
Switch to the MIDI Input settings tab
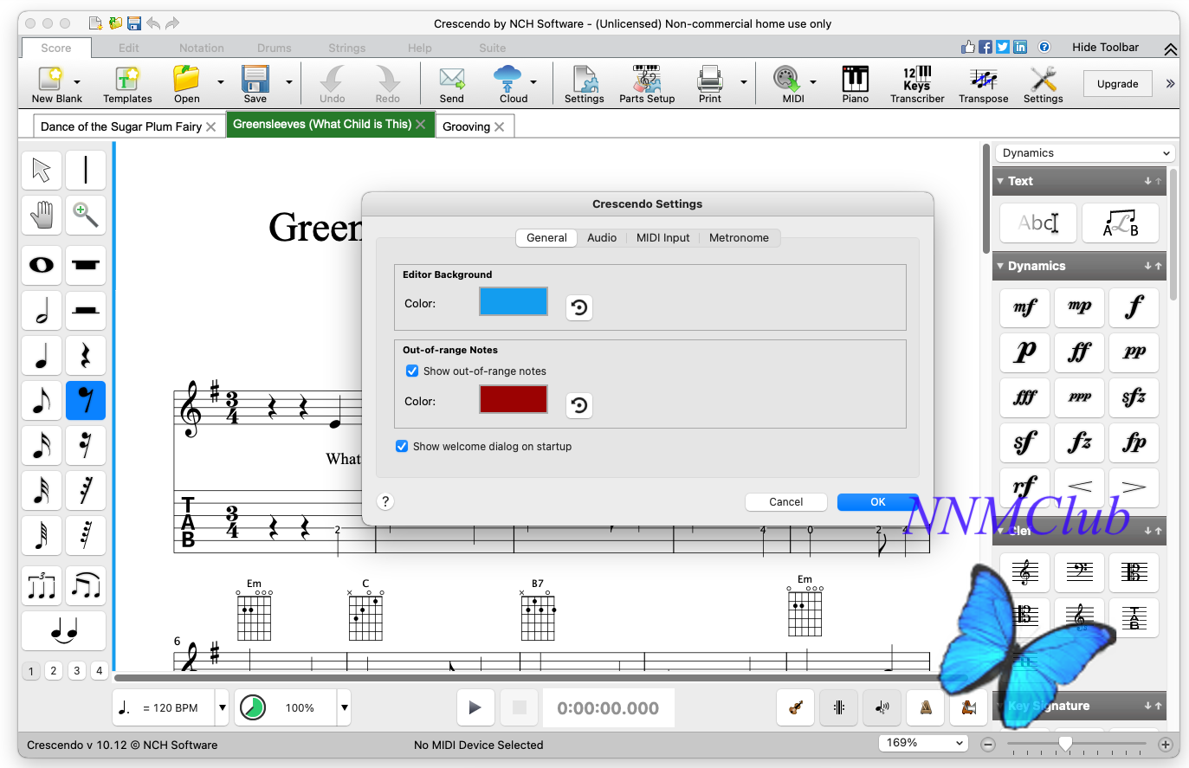pyautogui.click(x=663, y=237)
